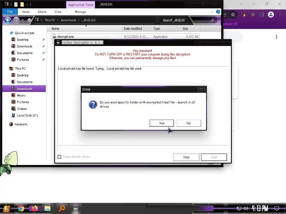Open the page's three-dot options menu in Chrome

277,37
